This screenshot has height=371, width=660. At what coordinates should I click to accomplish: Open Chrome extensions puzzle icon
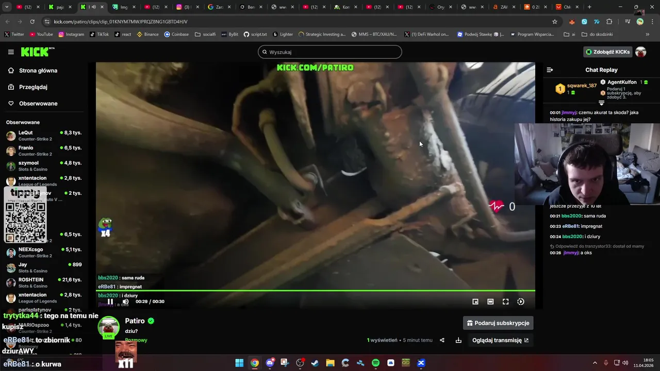609,22
